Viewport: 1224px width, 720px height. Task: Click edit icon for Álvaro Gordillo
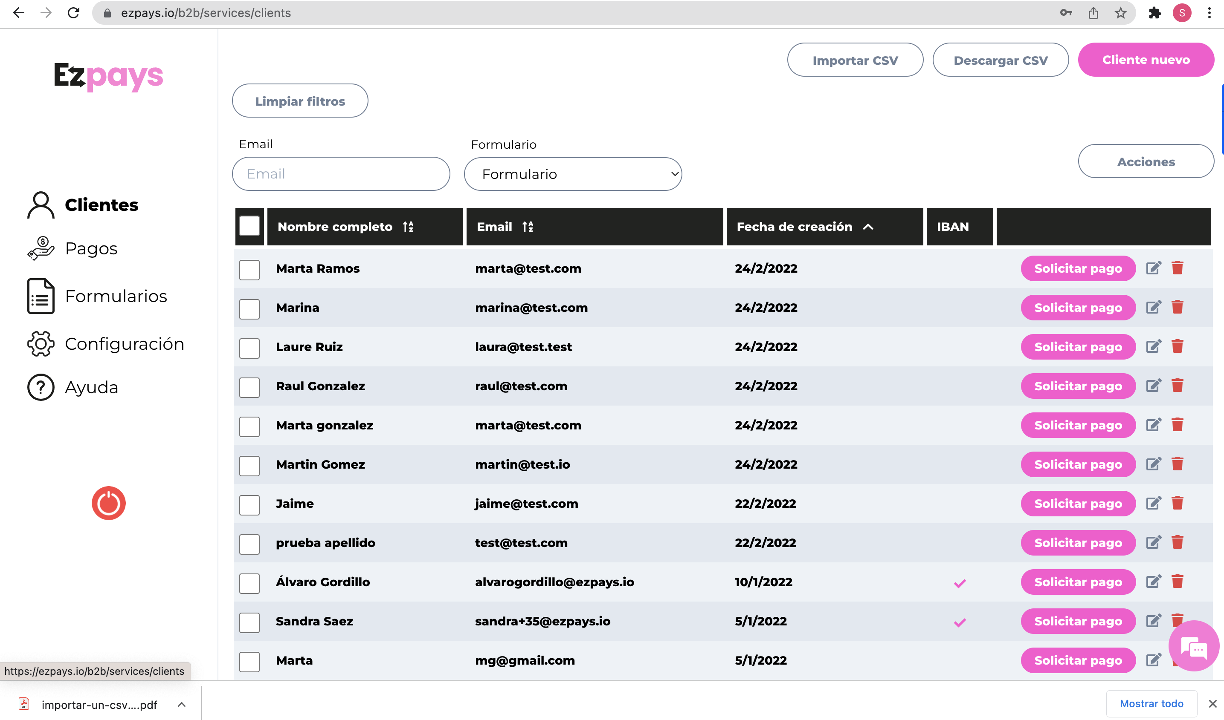click(x=1154, y=581)
